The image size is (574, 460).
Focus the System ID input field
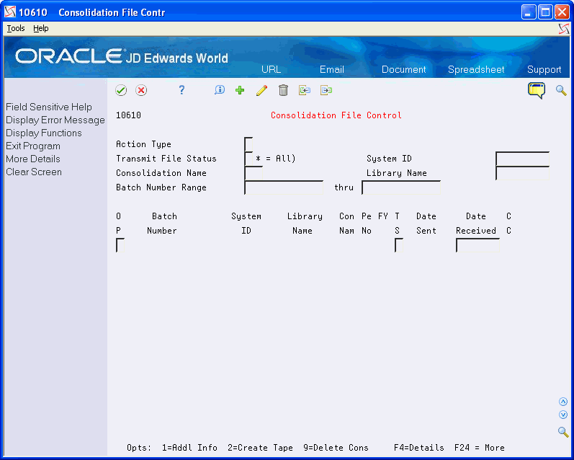point(522,159)
